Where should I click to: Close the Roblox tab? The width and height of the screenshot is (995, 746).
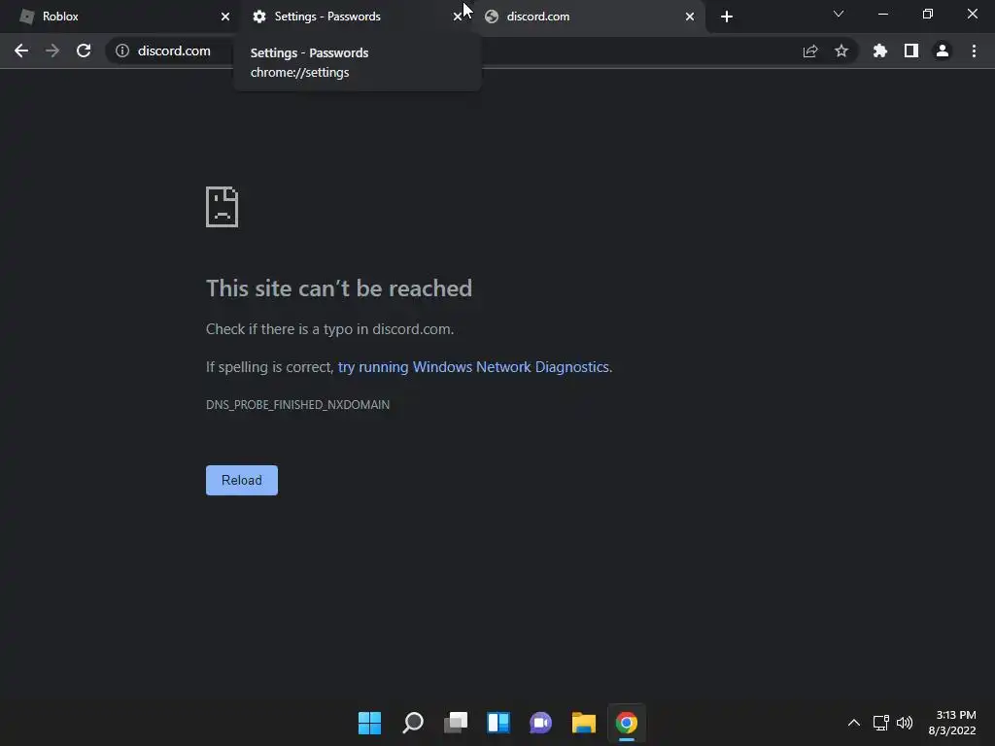pyautogui.click(x=225, y=17)
